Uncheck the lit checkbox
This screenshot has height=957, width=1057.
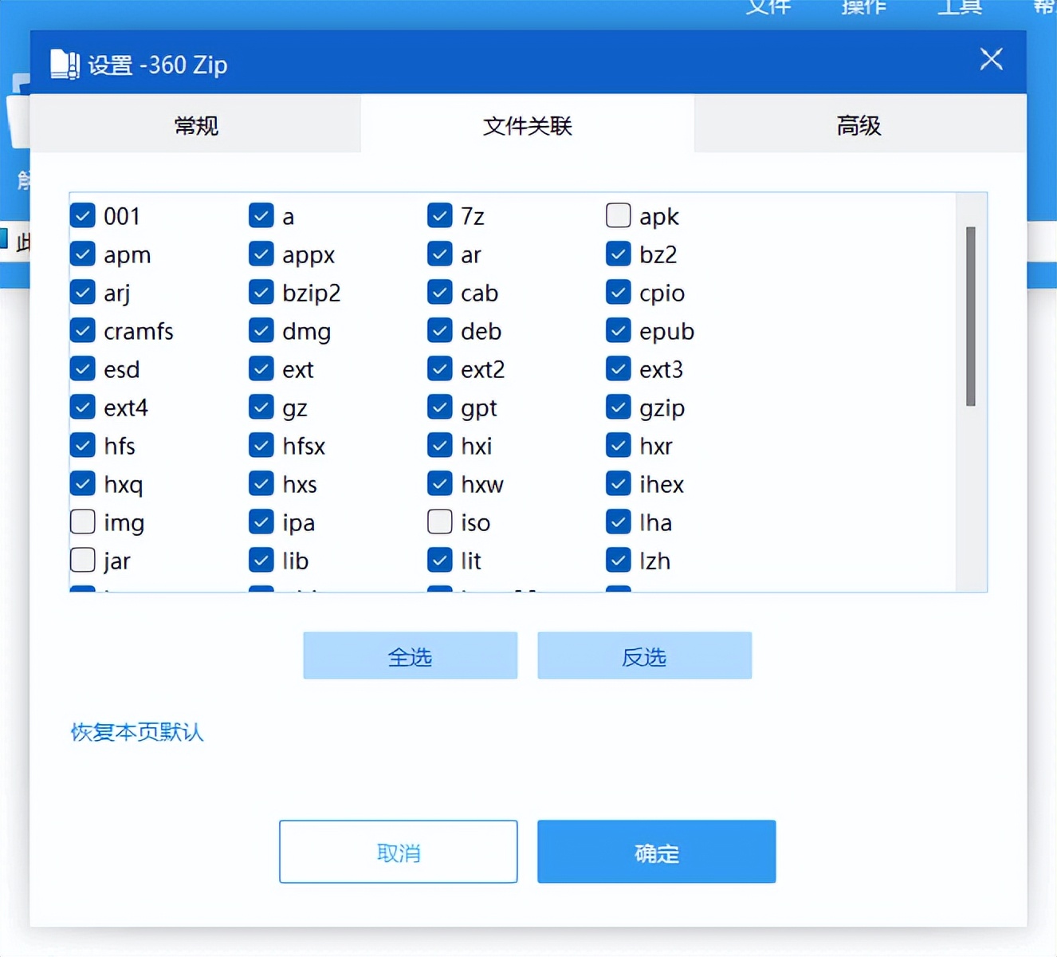click(440, 560)
